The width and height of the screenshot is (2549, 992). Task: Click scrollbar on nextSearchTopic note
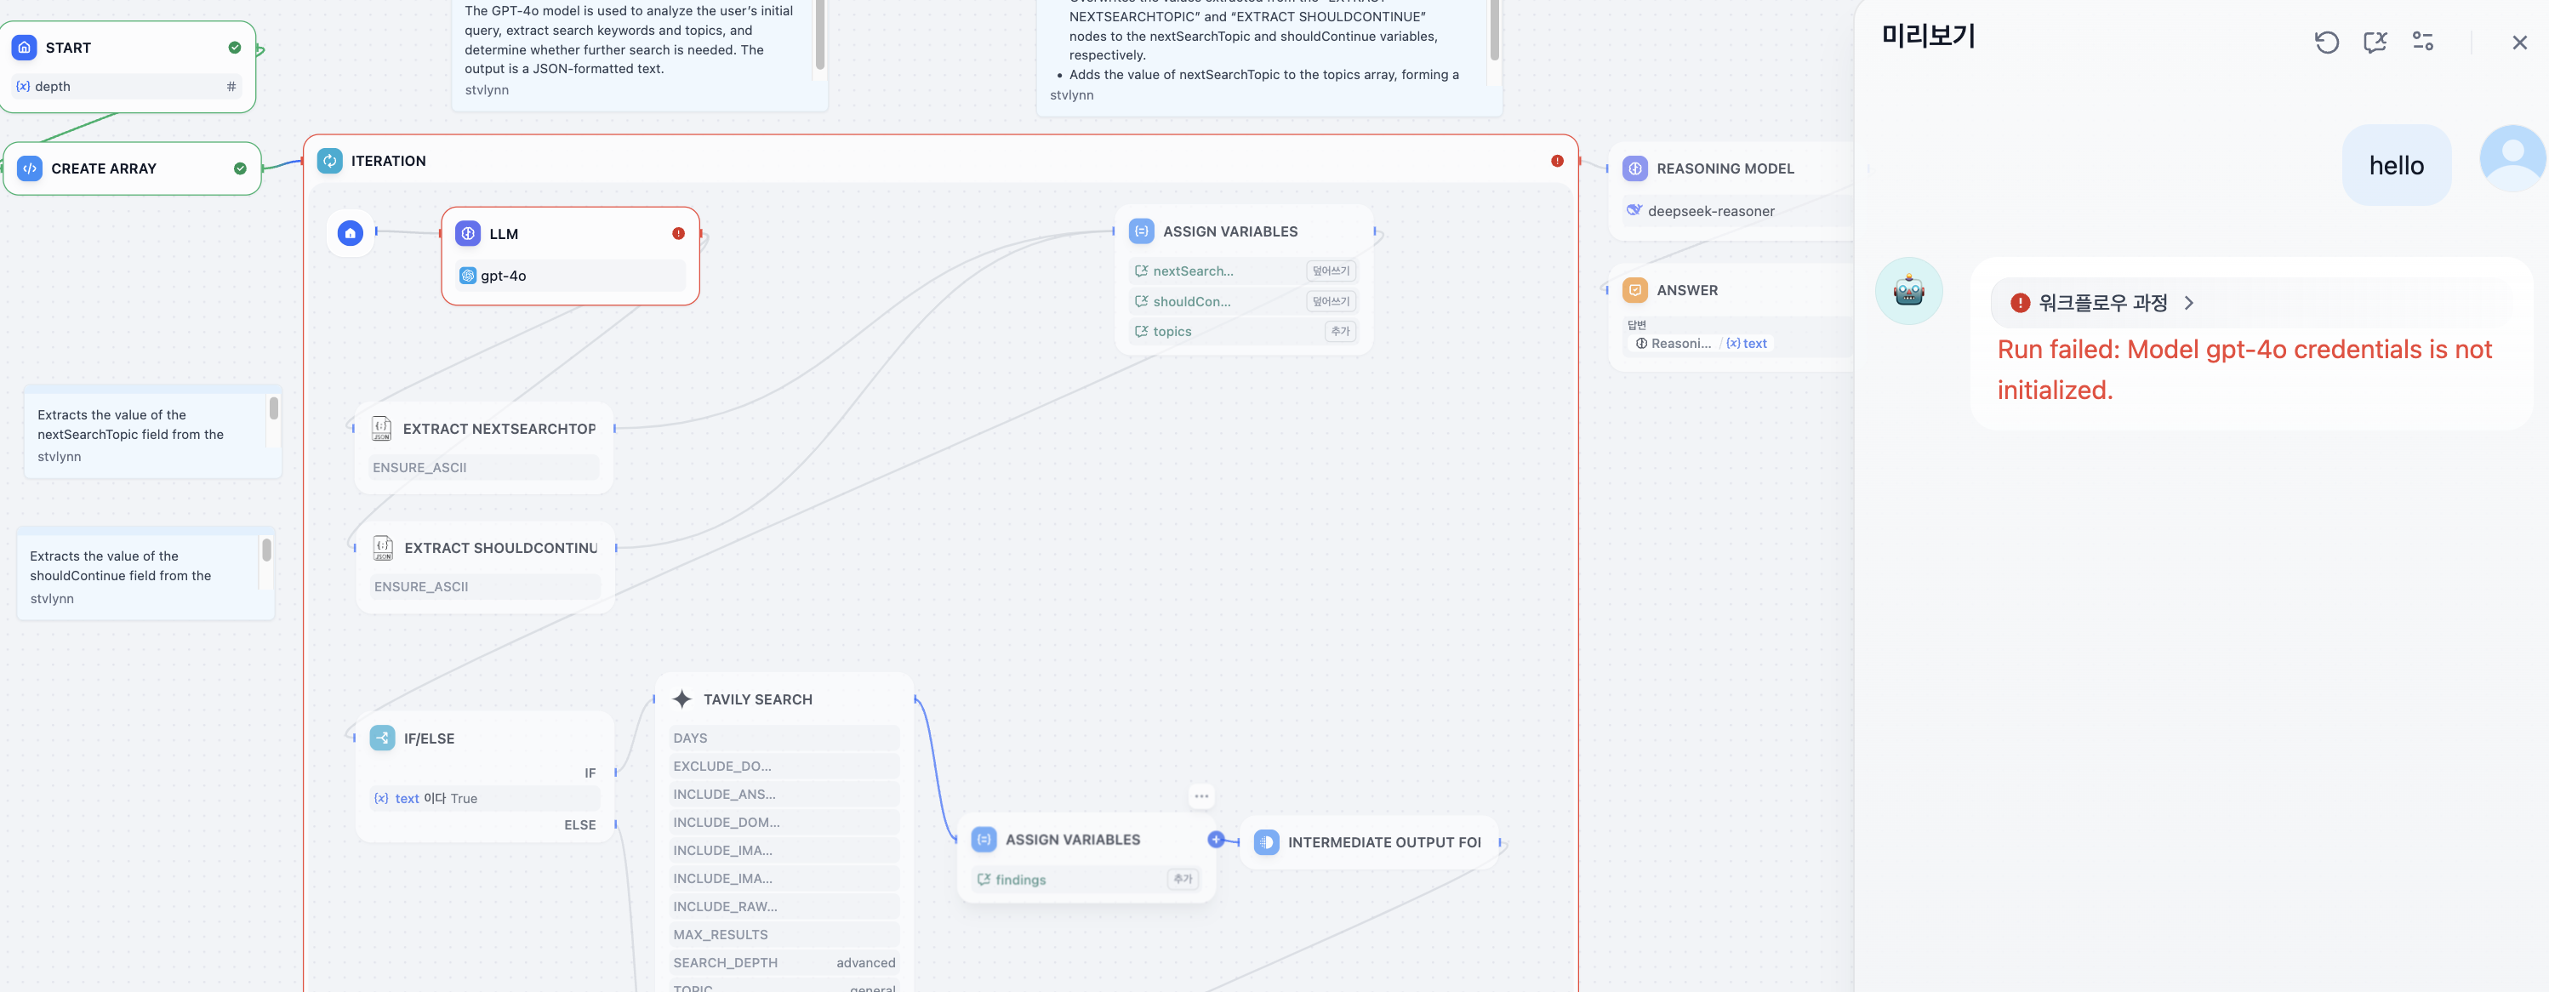pyautogui.click(x=273, y=408)
